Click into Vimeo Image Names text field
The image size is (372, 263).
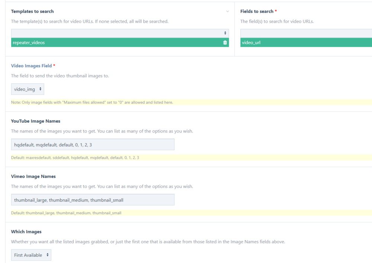pos(93,200)
